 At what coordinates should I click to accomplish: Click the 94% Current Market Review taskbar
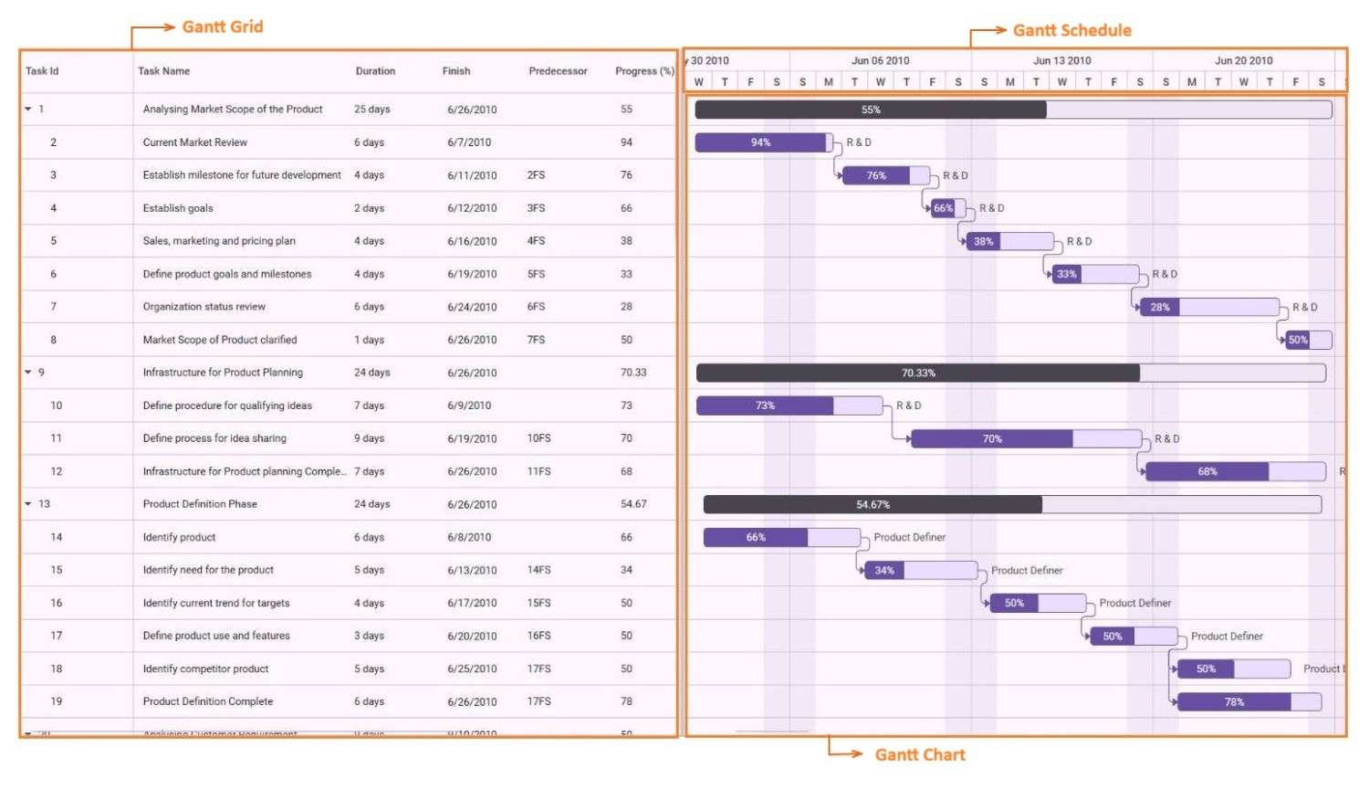pyautogui.click(x=764, y=142)
